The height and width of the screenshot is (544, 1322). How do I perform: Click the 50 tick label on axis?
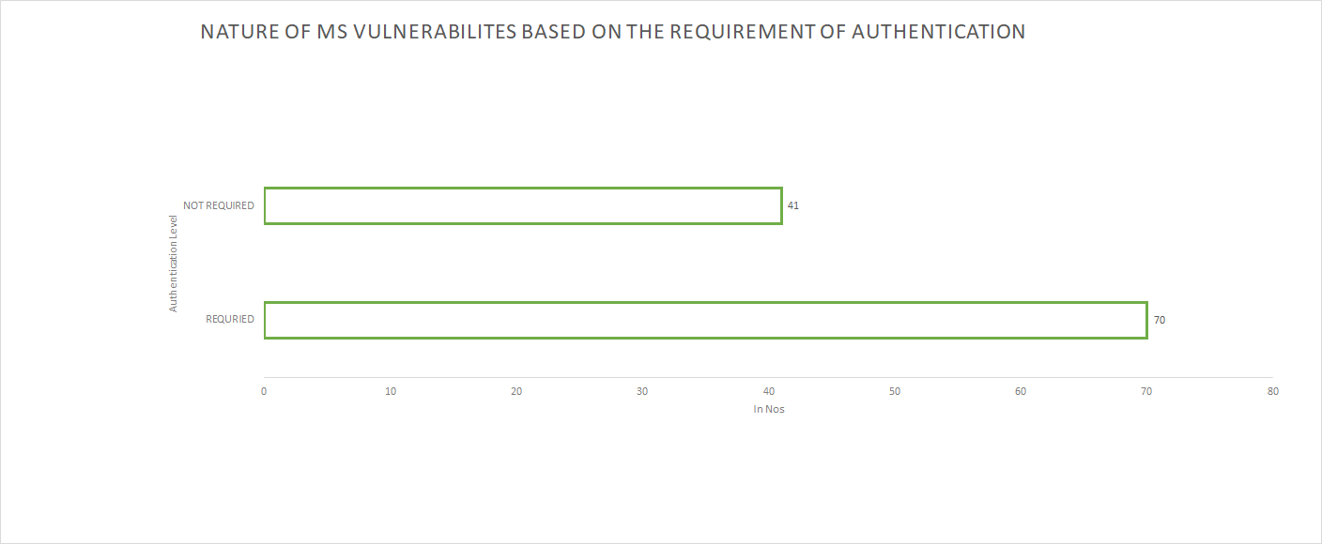(x=895, y=391)
